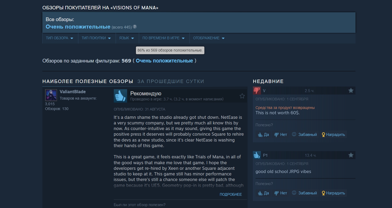Click the star icon on ValiantBlade's review
This screenshot has width=392, height=208.
pos(242,96)
